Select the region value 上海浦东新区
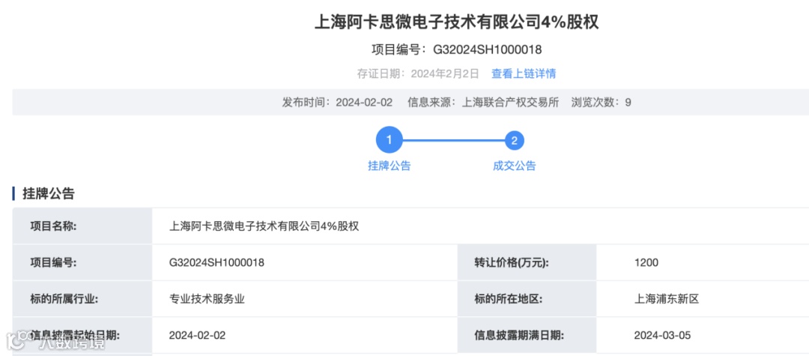Image resolution: width=809 pixels, height=356 pixels. coord(667,299)
